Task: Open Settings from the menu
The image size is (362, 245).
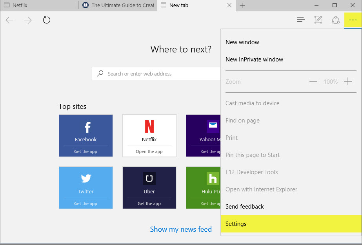Action: (x=291, y=224)
